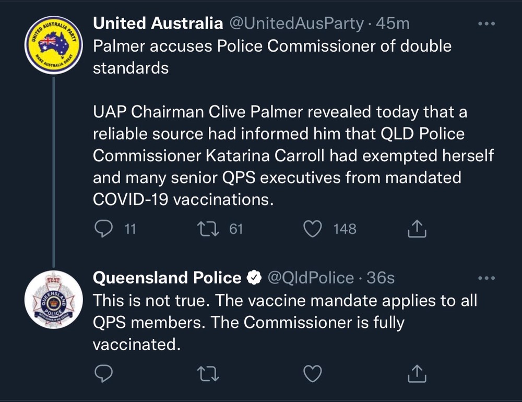This screenshot has height=402, width=522.
Task: Open more options on Queensland Police tweet
Action: point(486,278)
